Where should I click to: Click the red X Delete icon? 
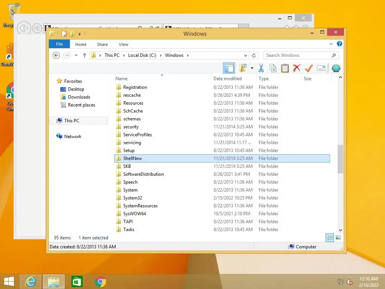point(297,68)
